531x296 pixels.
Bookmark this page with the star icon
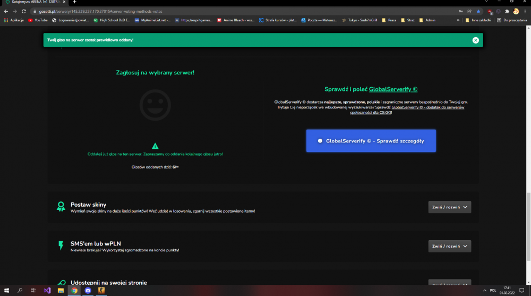click(478, 12)
